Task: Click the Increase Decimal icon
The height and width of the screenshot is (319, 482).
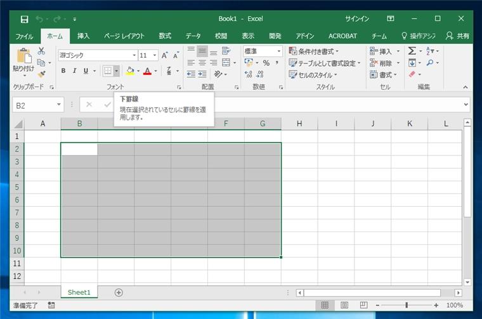Action: 249,74
